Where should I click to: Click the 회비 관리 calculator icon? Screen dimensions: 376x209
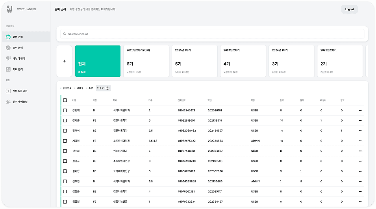coord(8,69)
